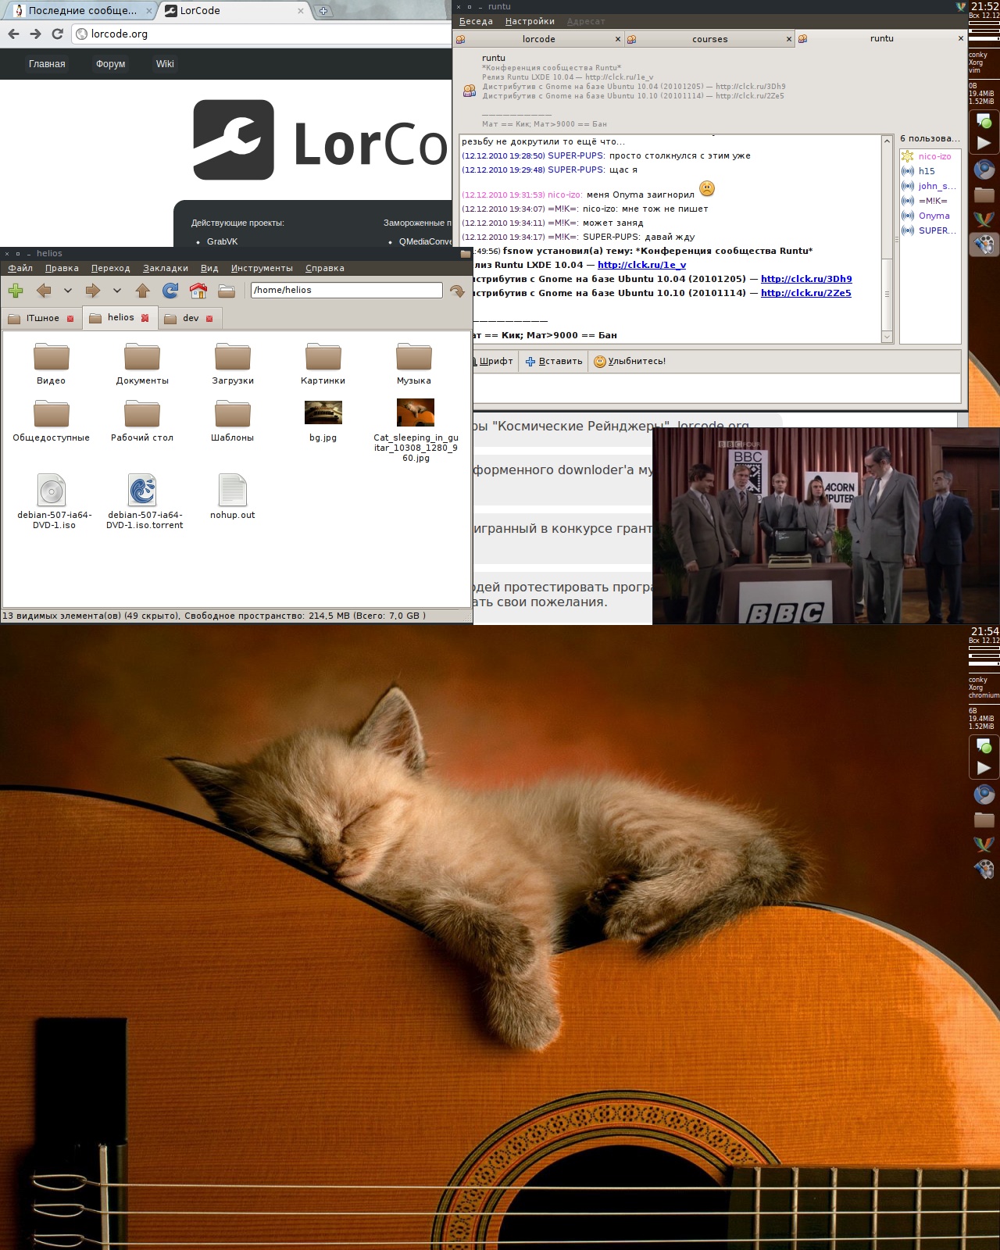Image resolution: width=1000 pixels, height=1250 pixels.
Task: Switch to the ITшное file manager tab
Action: coord(43,318)
